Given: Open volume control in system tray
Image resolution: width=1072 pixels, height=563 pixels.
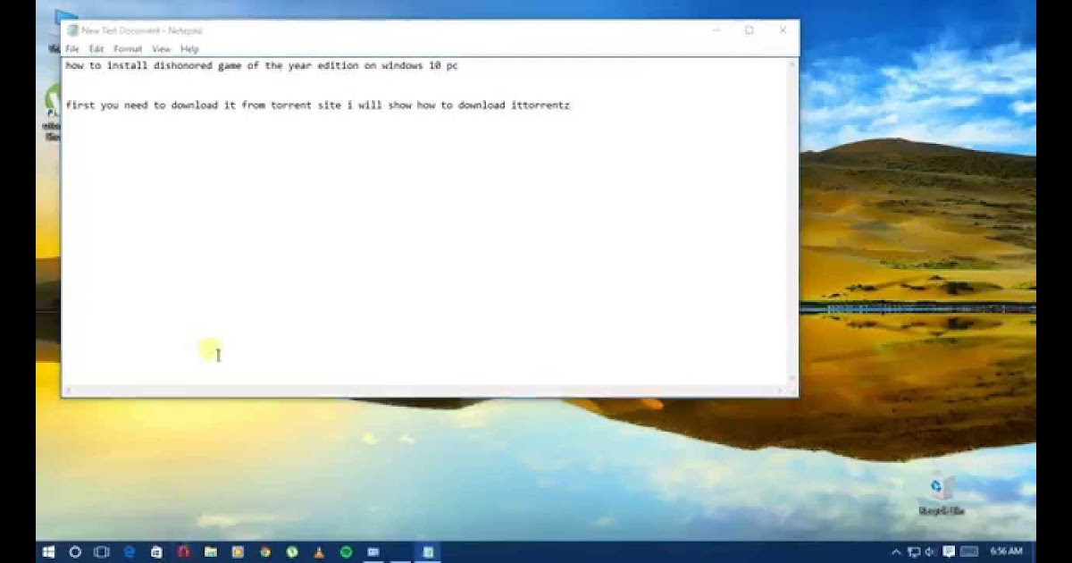Looking at the screenshot, I should [930, 552].
